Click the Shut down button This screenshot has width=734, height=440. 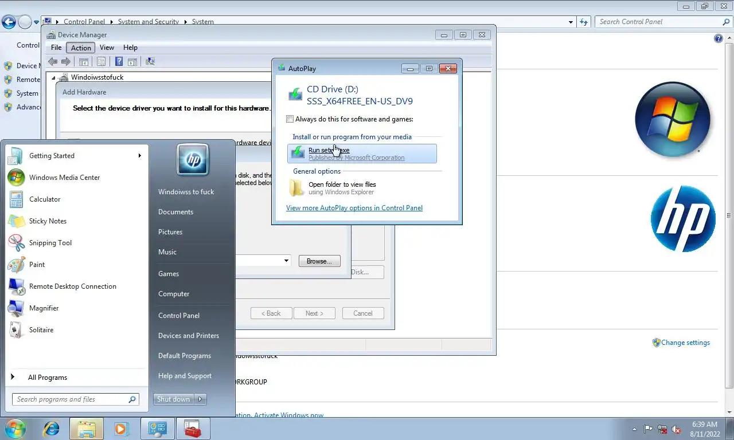[174, 399]
